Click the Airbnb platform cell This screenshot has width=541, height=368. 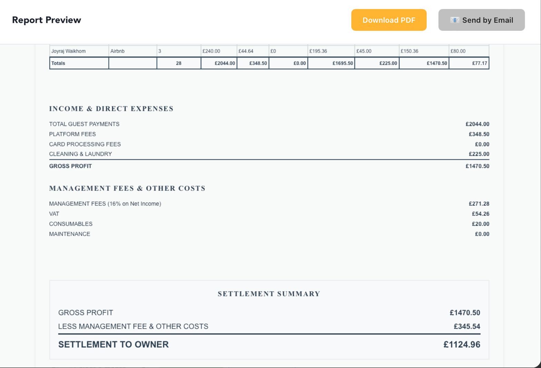(117, 51)
